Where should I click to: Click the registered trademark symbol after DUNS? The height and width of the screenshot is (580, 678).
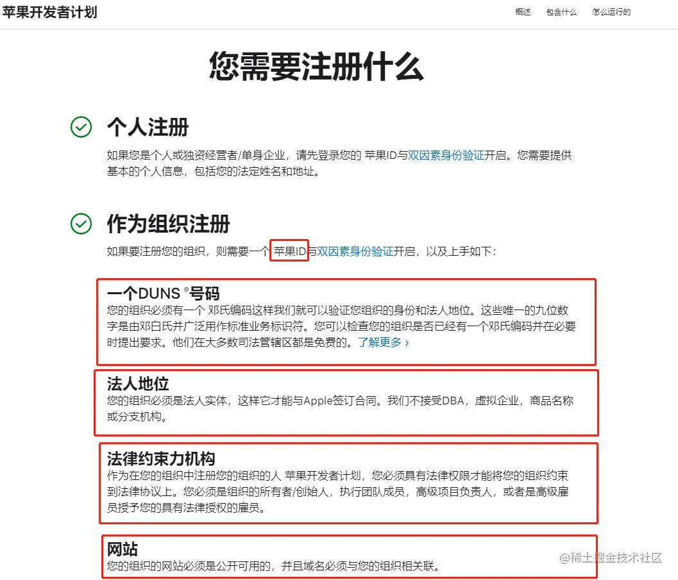click(x=187, y=289)
